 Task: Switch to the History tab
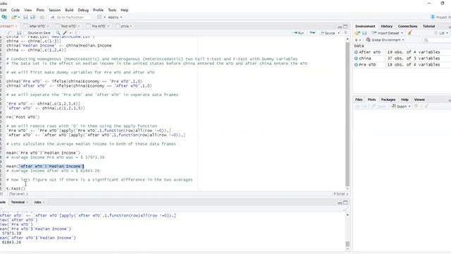click(x=387, y=26)
